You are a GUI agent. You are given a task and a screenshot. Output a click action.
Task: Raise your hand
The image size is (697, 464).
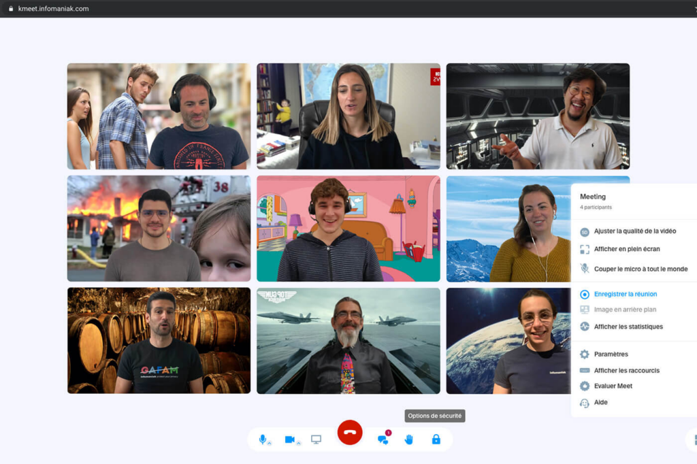click(409, 440)
